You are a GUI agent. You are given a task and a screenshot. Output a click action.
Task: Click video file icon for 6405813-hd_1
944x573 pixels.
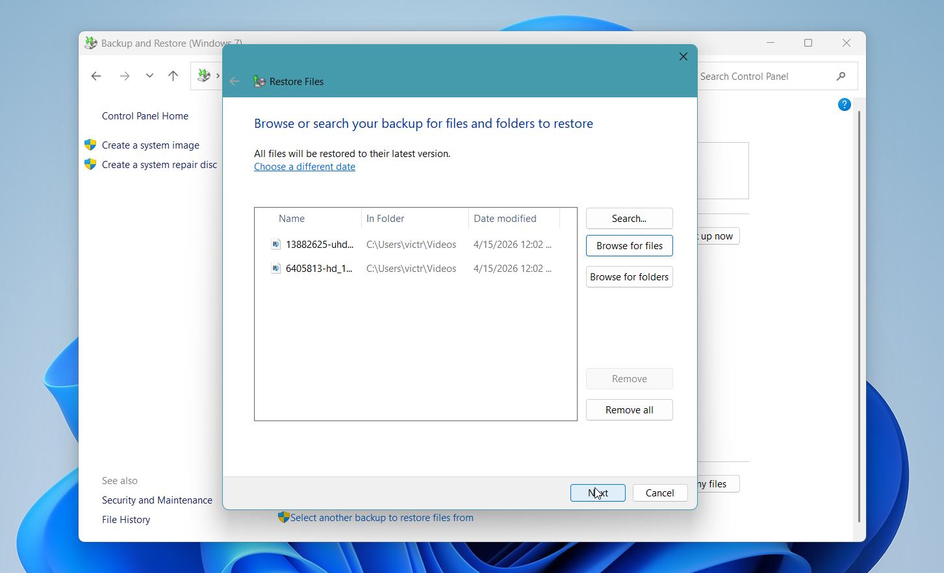[276, 269]
